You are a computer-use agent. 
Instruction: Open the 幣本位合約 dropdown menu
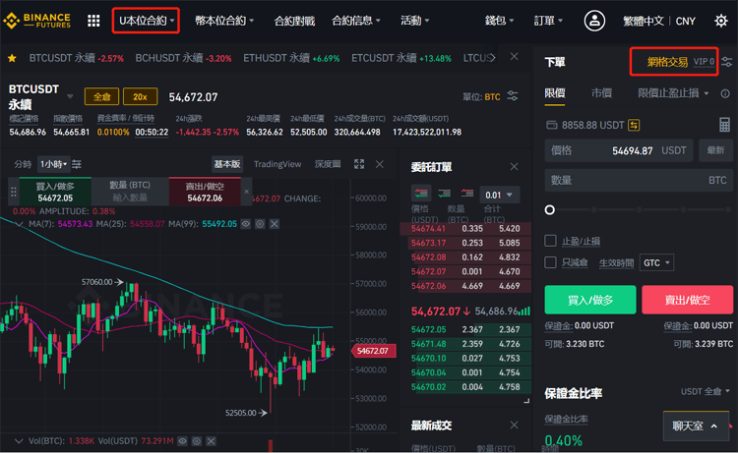224,21
